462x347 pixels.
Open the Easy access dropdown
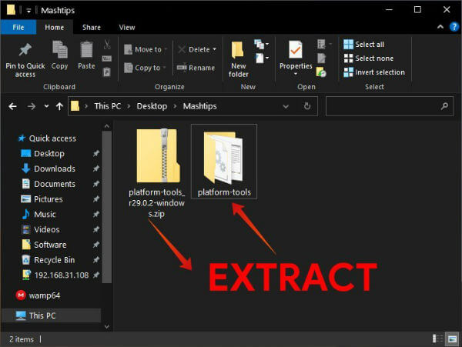tap(262, 58)
